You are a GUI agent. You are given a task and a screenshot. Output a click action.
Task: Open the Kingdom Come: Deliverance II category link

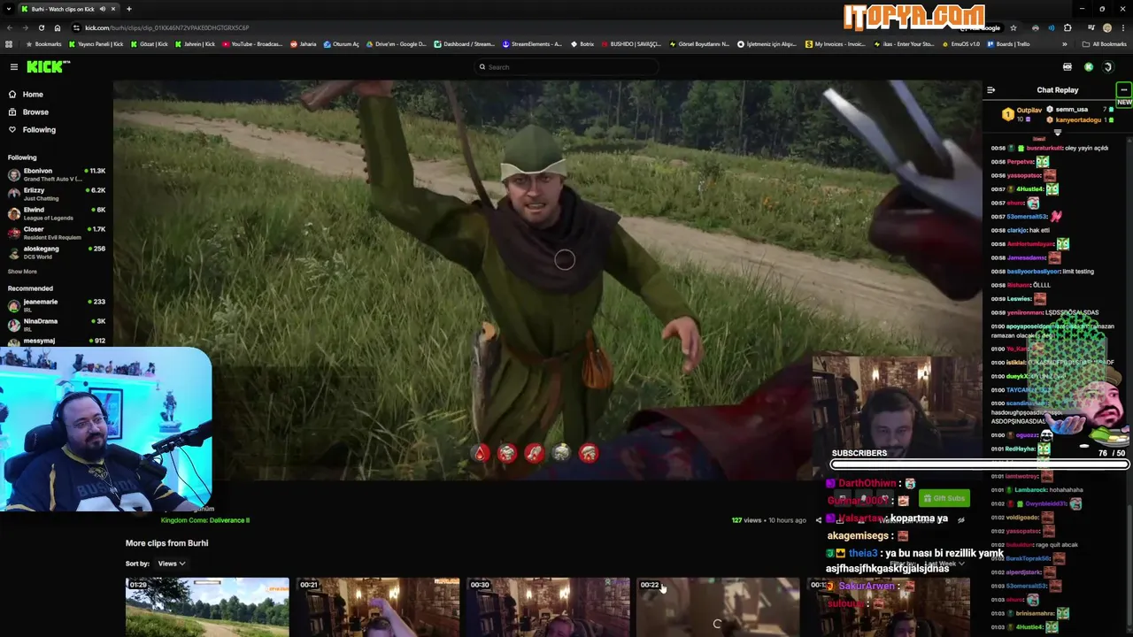click(205, 520)
